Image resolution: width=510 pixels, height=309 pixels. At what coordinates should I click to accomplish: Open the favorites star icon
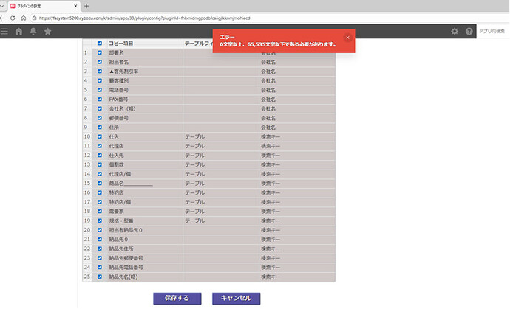[48, 31]
